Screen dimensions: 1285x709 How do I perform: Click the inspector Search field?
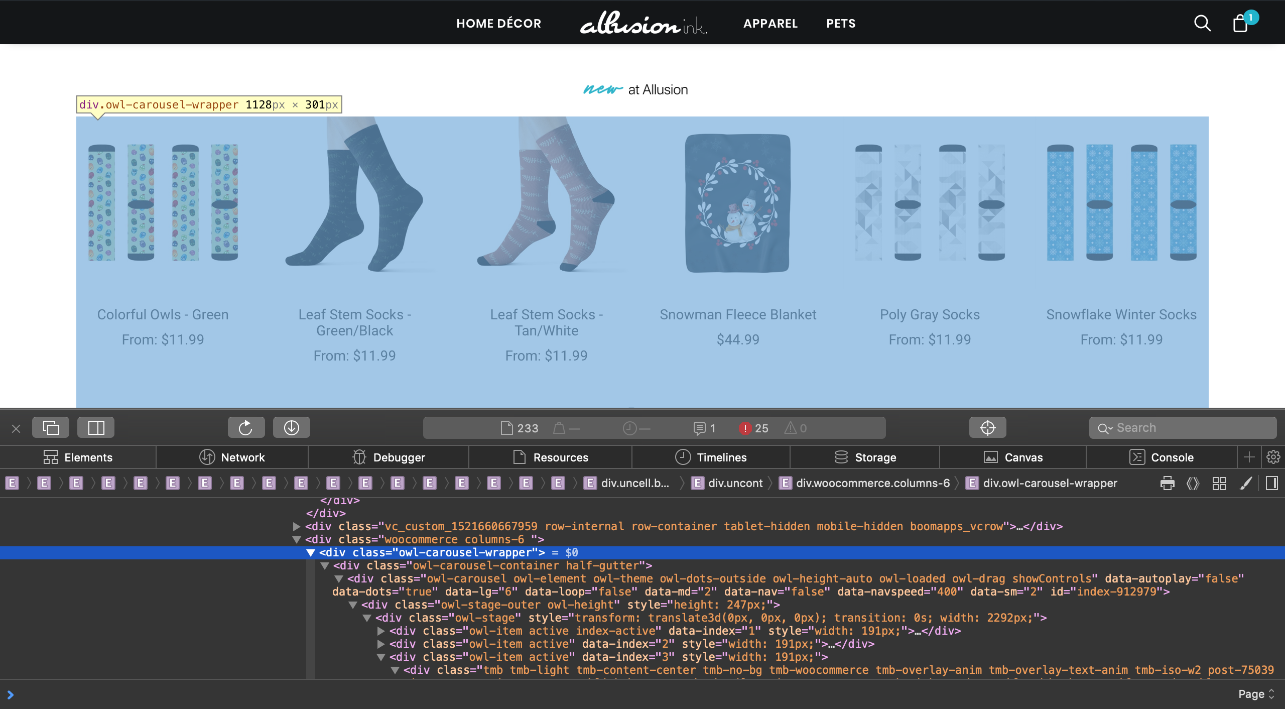1183,428
